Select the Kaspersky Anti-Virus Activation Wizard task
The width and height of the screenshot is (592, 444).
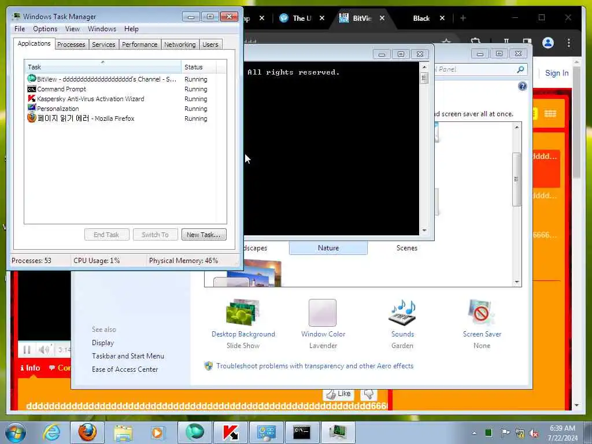121,98
